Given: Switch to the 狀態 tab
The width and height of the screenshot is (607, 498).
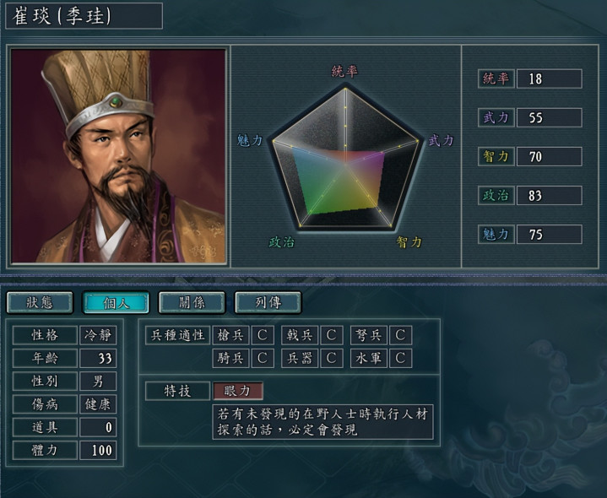Looking at the screenshot, I should click(40, 302).
